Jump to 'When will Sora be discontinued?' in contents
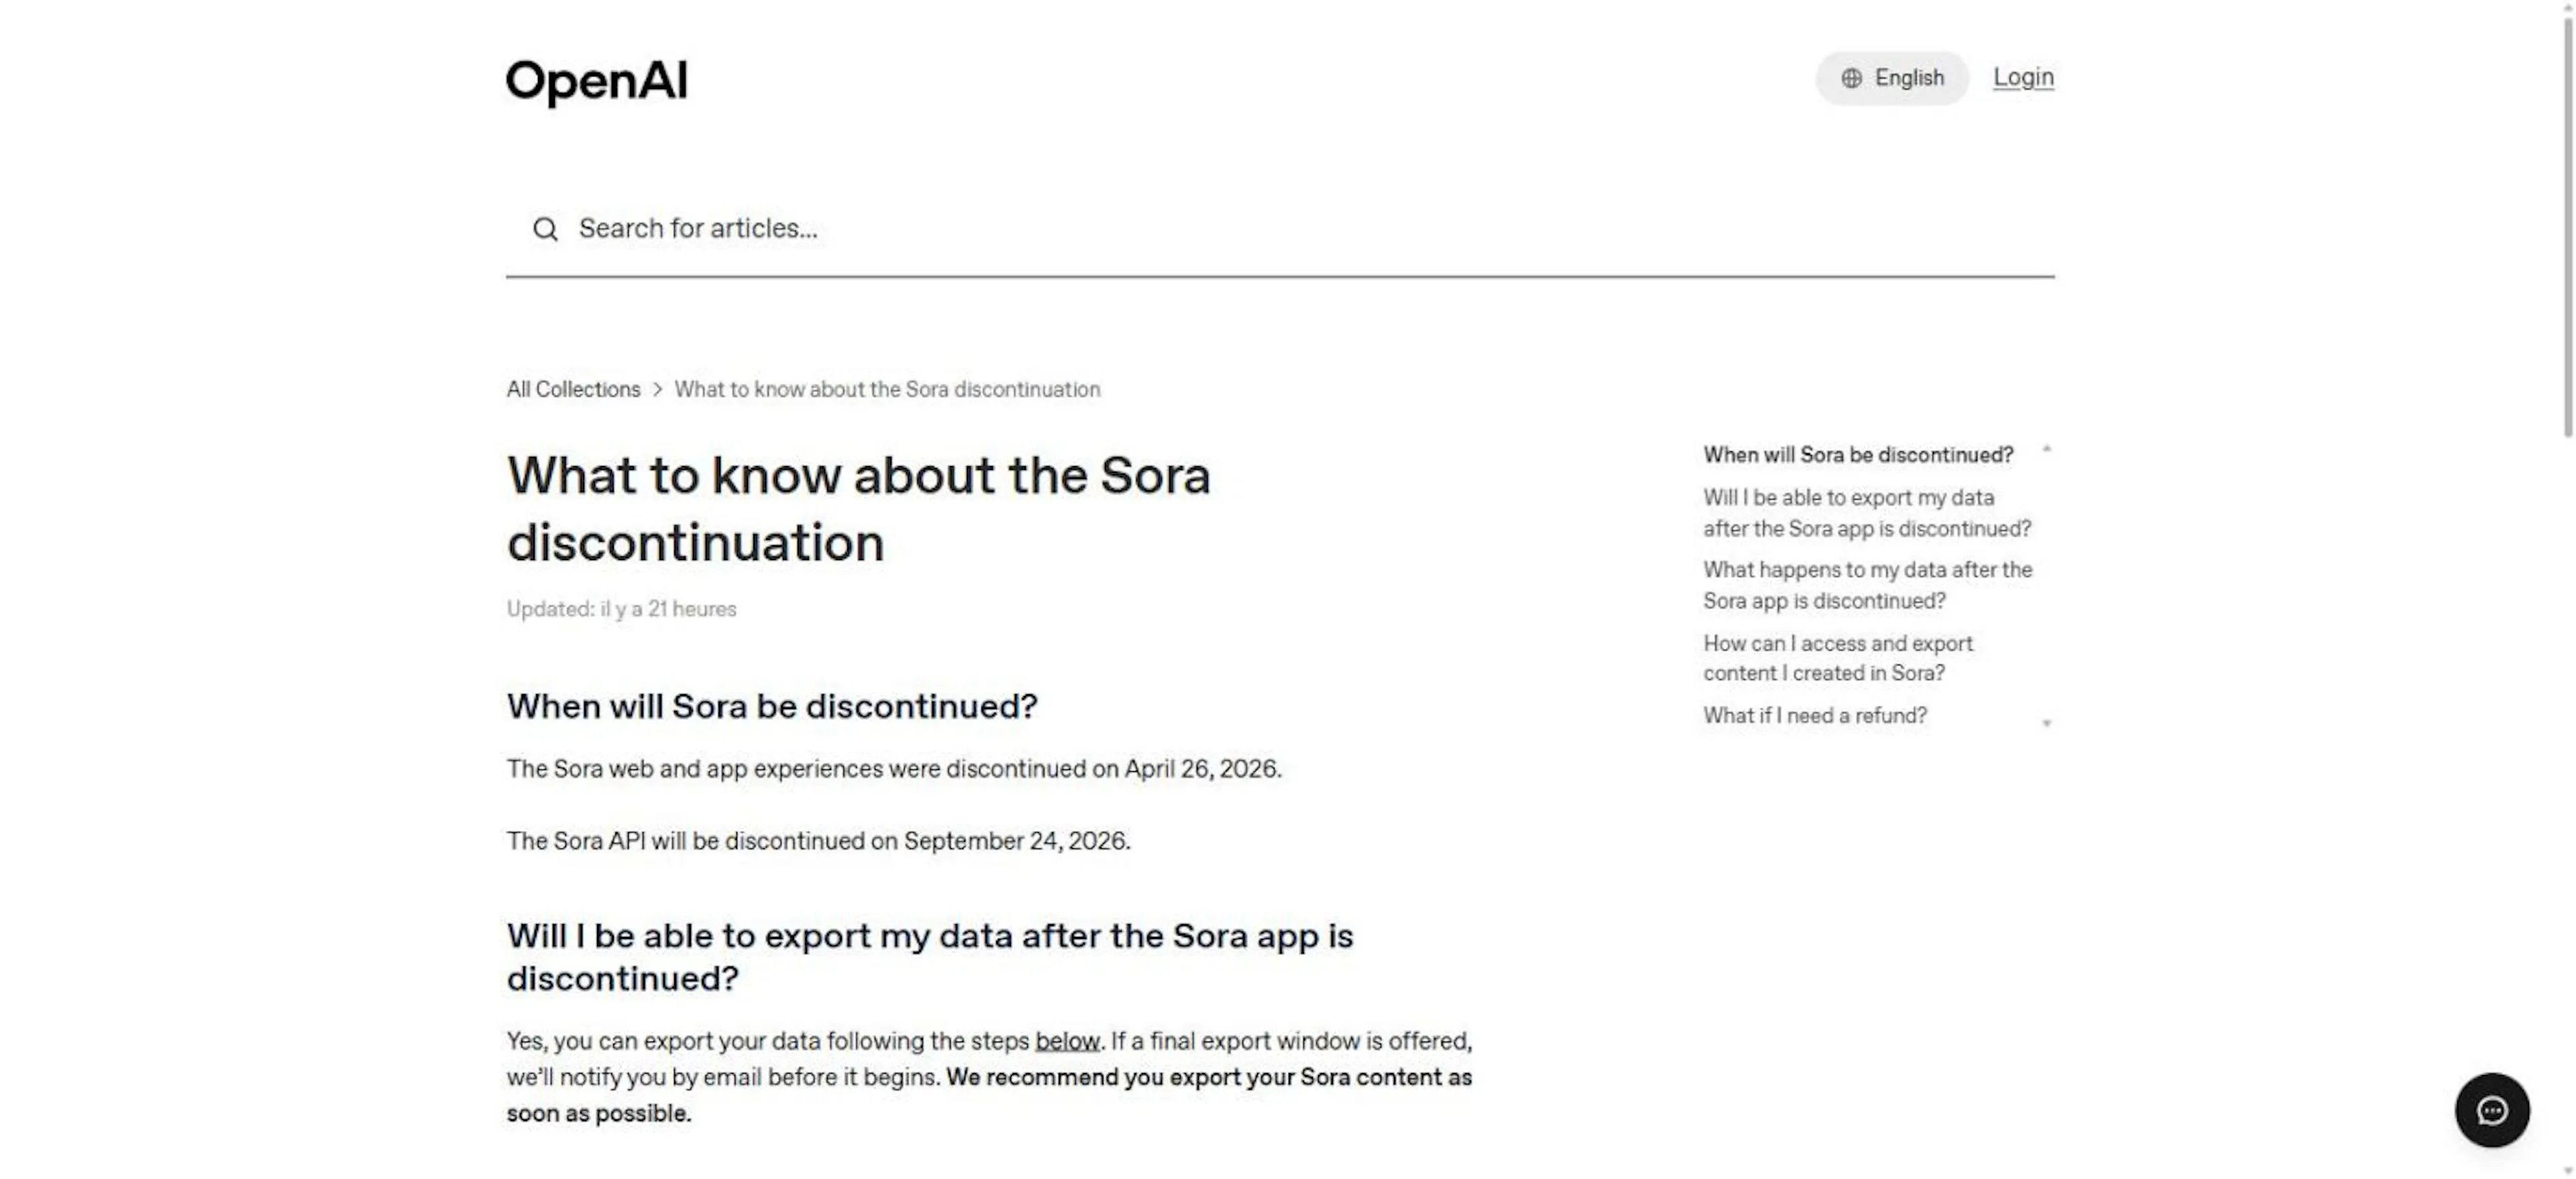 pos(1858,455)
